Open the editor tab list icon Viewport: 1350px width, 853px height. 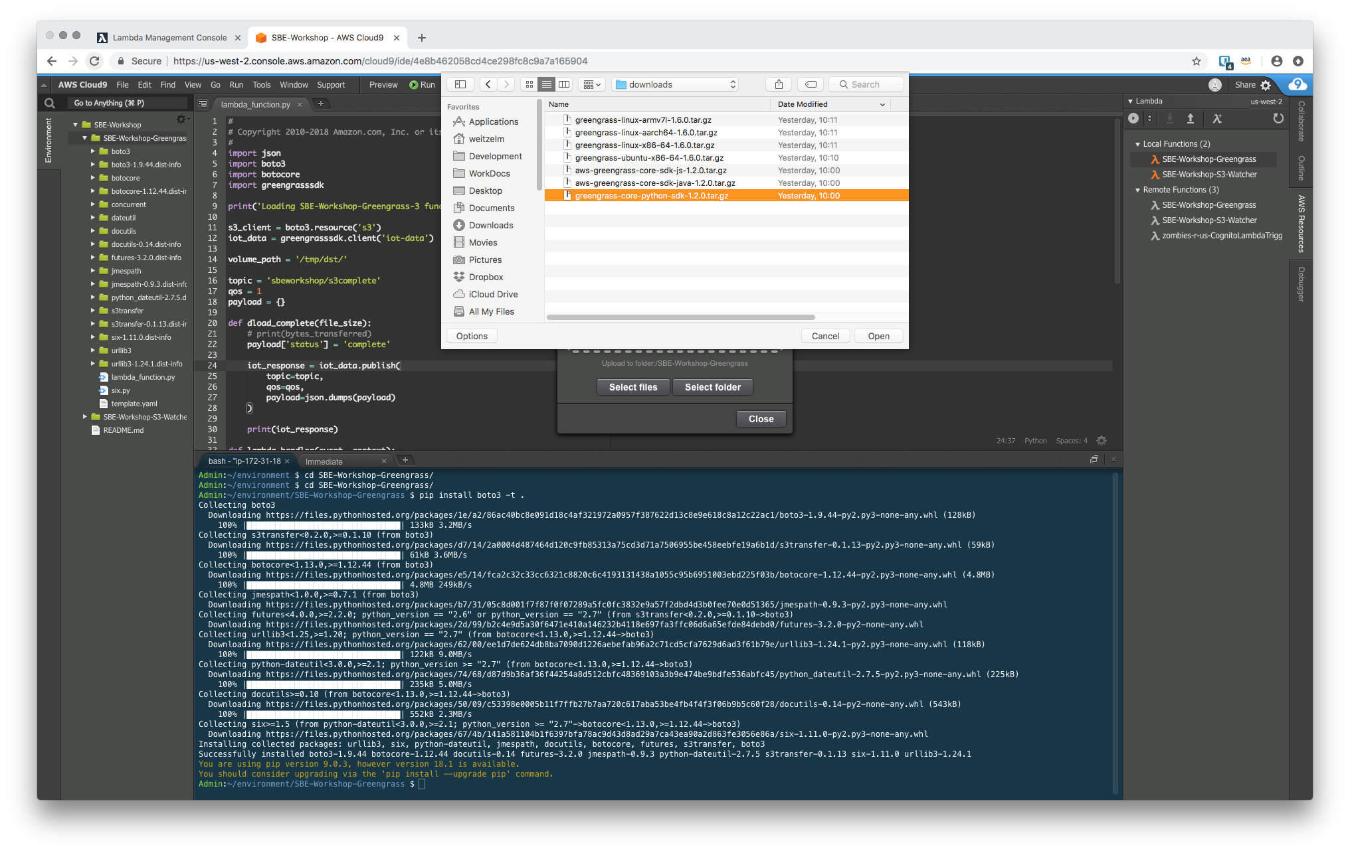tap(203, 104)
